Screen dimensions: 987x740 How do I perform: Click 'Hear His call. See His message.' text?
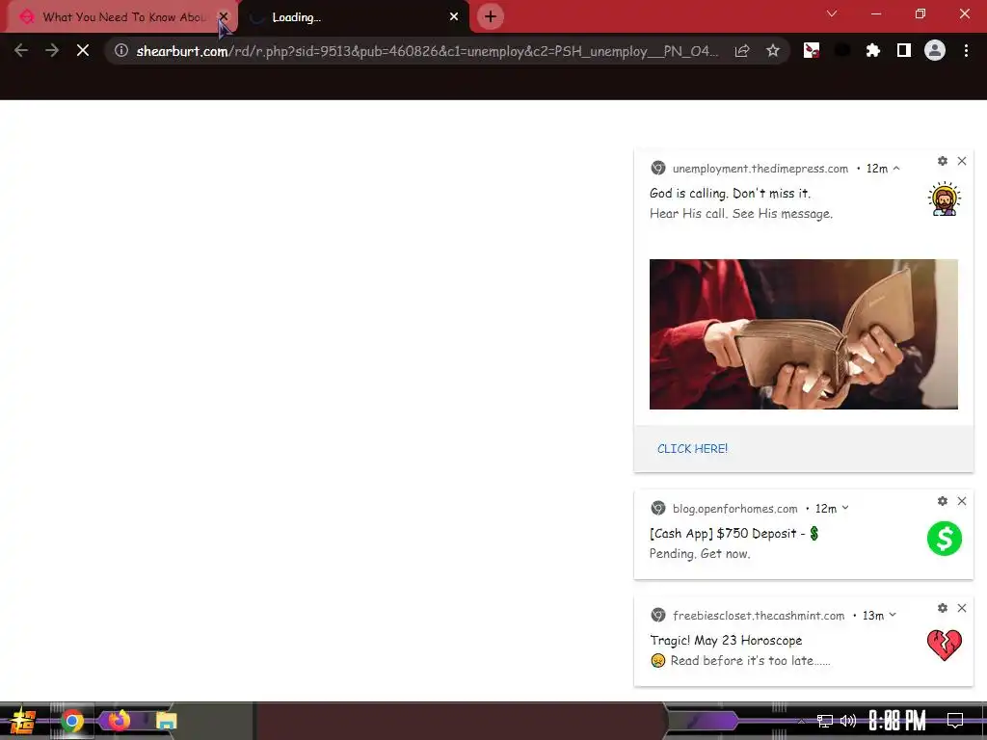[x=741, y=213]
